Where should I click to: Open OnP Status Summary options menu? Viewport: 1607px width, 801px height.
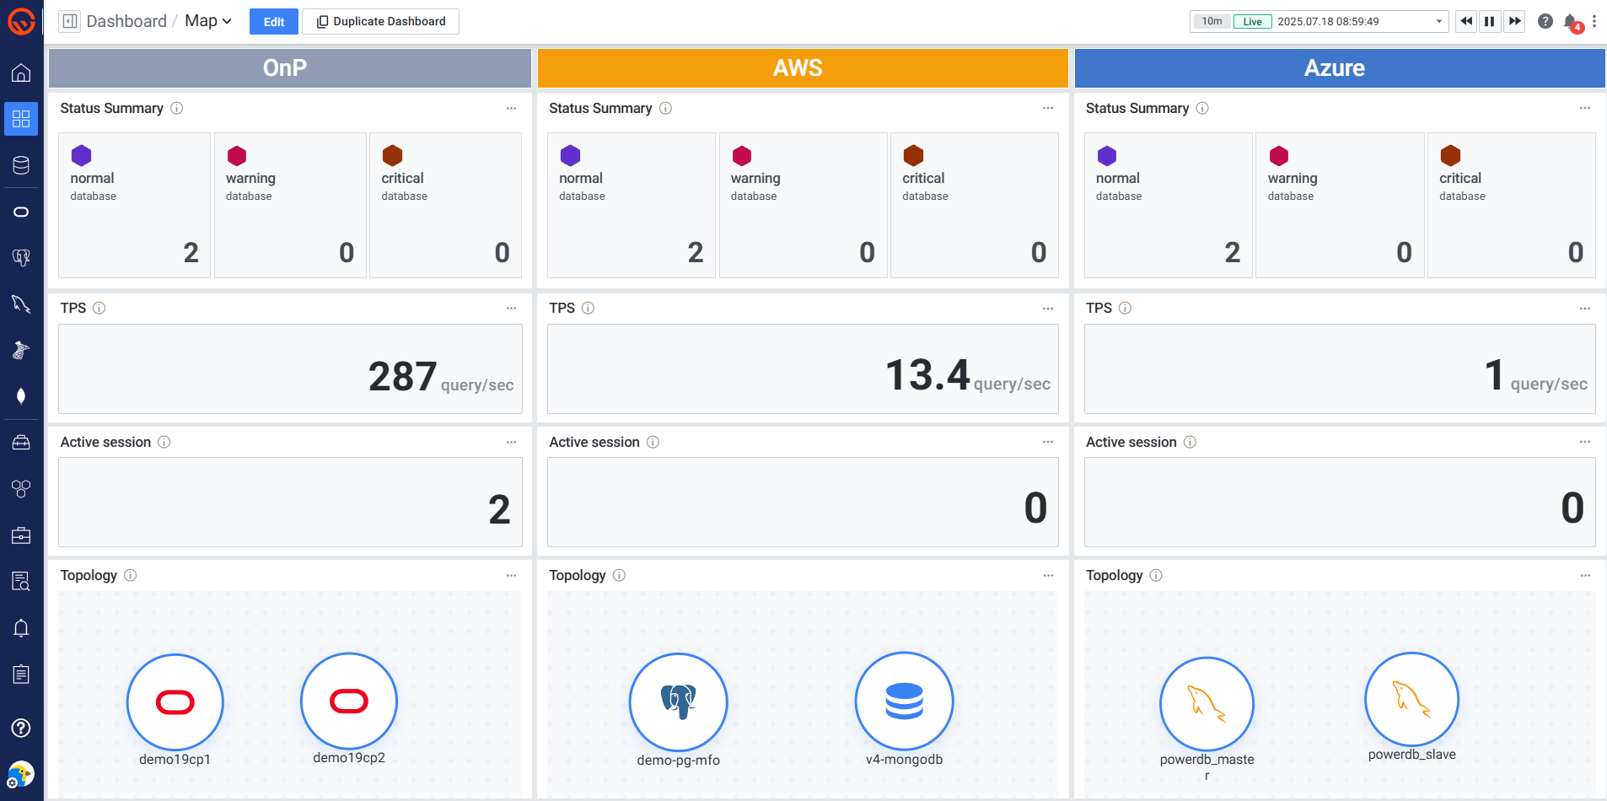pos(511,108)
